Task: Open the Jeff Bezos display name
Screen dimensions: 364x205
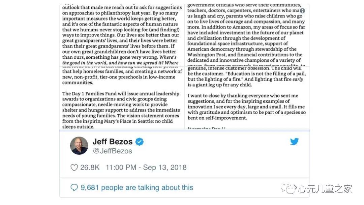Action: [112, 142]
